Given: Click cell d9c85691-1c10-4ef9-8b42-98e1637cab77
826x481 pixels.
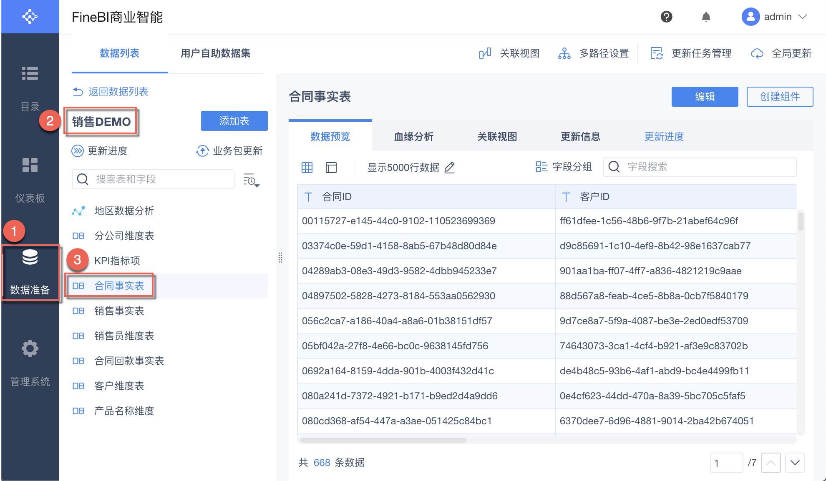Looking at the screenshot, I should click(x=676, y=246).
